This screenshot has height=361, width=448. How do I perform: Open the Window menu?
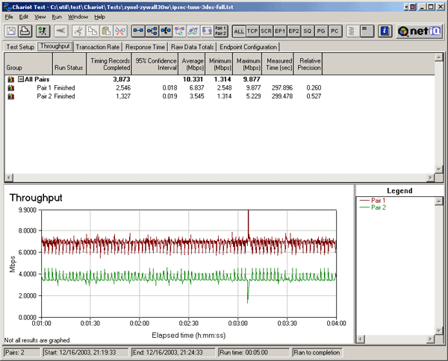pos(78,16)
